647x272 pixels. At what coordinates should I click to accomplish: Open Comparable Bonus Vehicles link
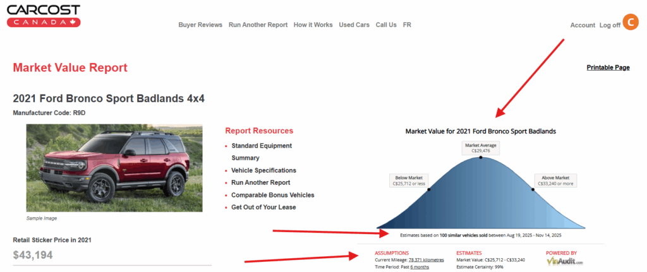[x=273, y=195]
